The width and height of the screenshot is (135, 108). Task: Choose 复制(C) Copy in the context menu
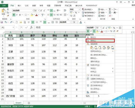pyautogui.click(x=100, y=41)
